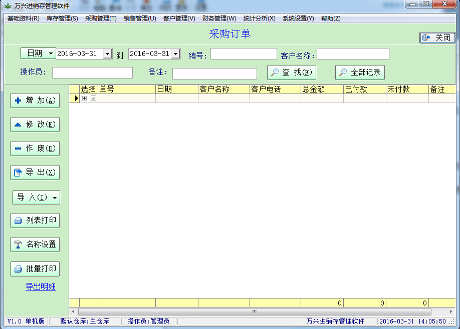Open the 采购管理(T) menu
Image resolution: width=460 pixels, height=329 pixels.
pos(101,18)
